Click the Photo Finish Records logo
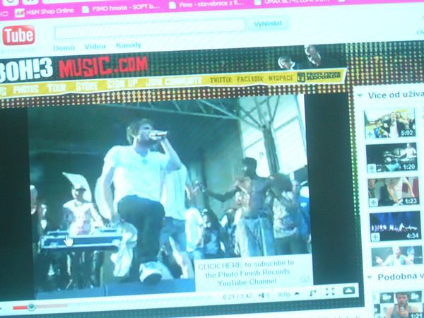The width and height of the screenshot is (424, 318). click(319, 77)
